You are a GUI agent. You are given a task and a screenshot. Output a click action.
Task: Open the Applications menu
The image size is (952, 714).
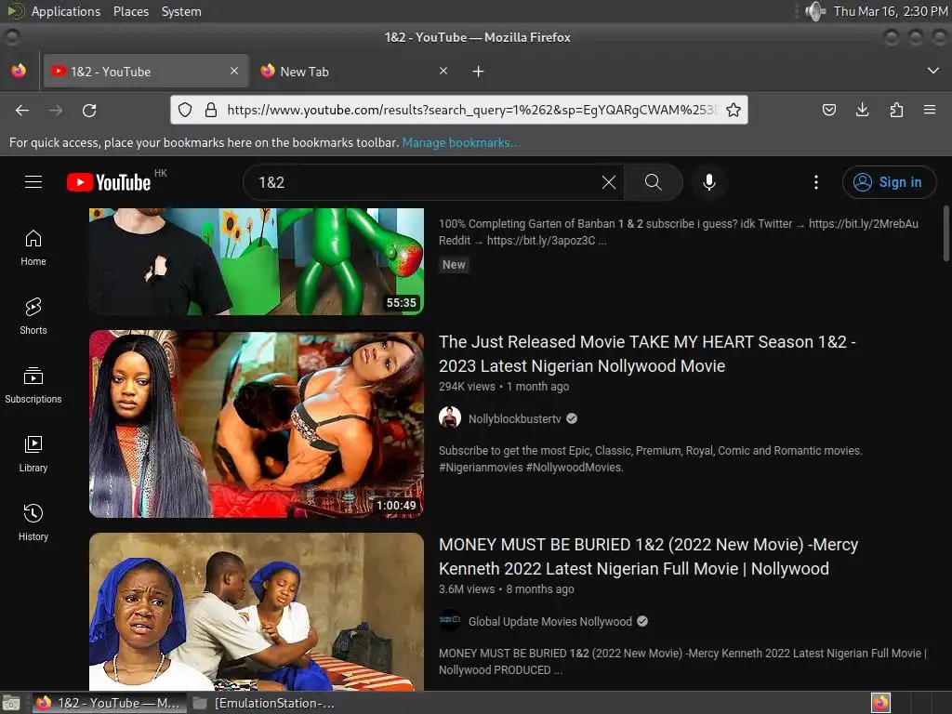coord(66,11)
